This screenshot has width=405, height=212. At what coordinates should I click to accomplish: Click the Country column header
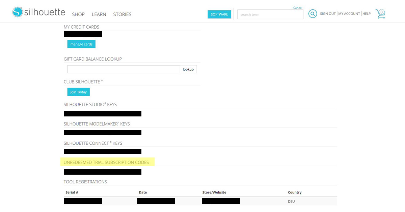(295, 192)
